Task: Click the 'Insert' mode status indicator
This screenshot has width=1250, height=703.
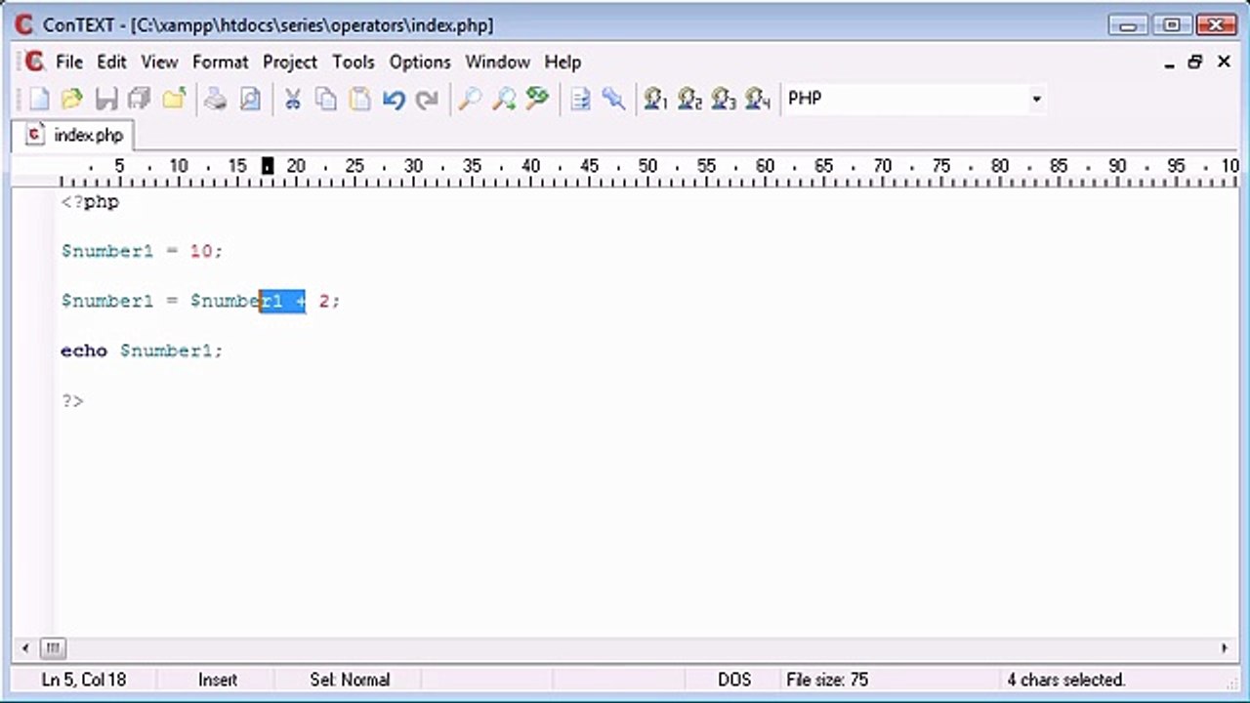Action: coord(217,680)
